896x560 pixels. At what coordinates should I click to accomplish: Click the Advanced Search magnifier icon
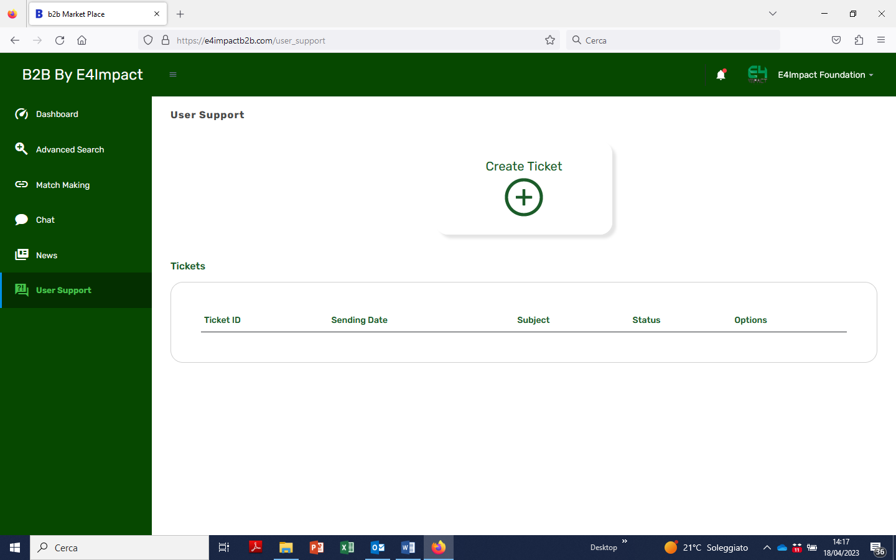(x=22, y=149)
